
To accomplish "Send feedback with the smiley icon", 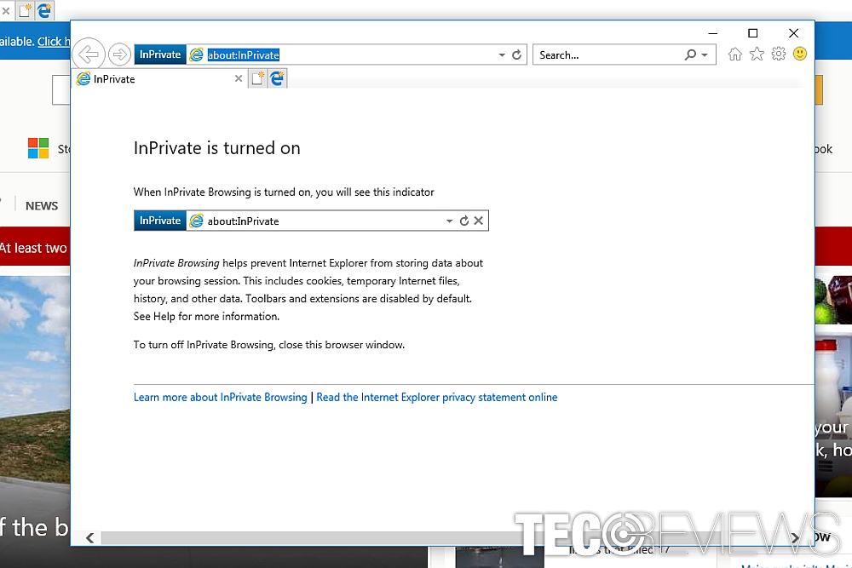I will 800,54.
